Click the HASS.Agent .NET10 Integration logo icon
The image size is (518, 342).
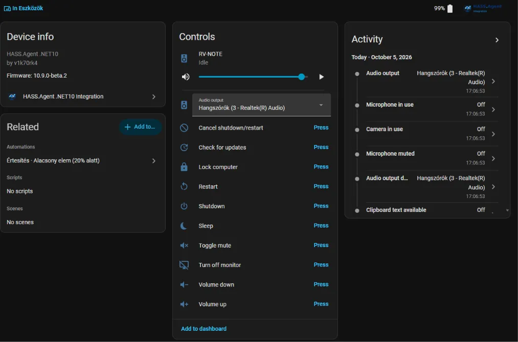click(12, 96)
